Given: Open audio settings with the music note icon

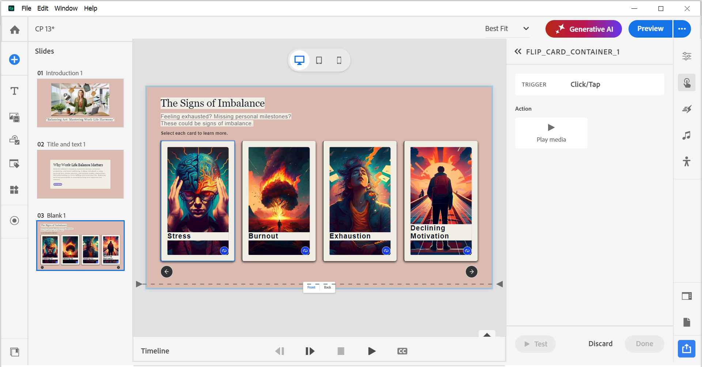Looking at the screenshot, I should (x=686, y=135).
